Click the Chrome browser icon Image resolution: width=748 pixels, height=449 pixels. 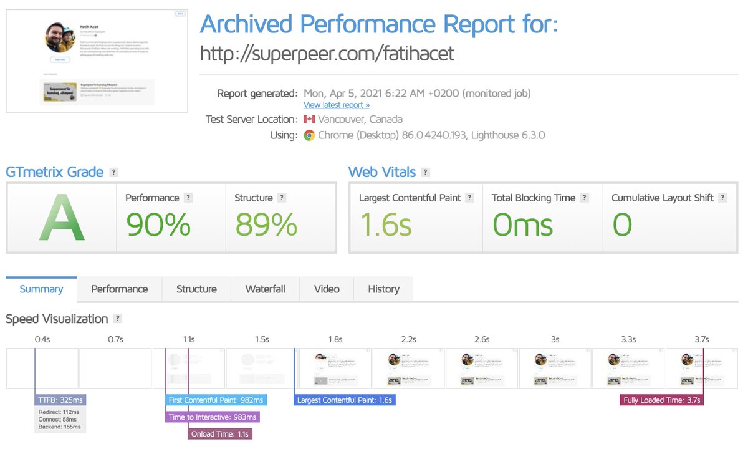tap(309, 135)
